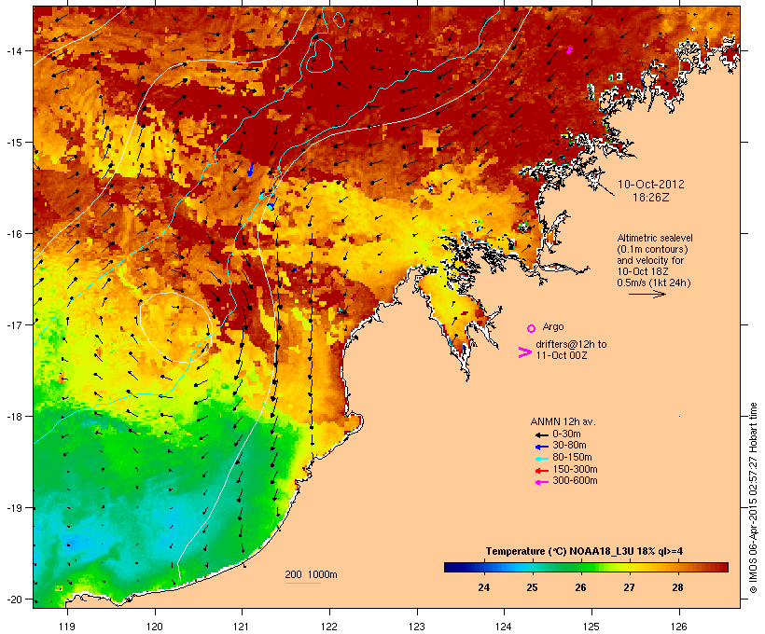The image size is (765, 634).
Task: Click the Altimetric sealevel text
Action: (x=655, y=238)
